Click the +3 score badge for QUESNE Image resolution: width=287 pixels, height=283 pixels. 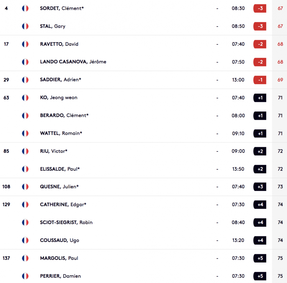pos(260,187)
